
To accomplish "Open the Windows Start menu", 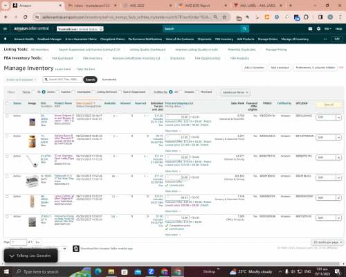I will point(6,271).
